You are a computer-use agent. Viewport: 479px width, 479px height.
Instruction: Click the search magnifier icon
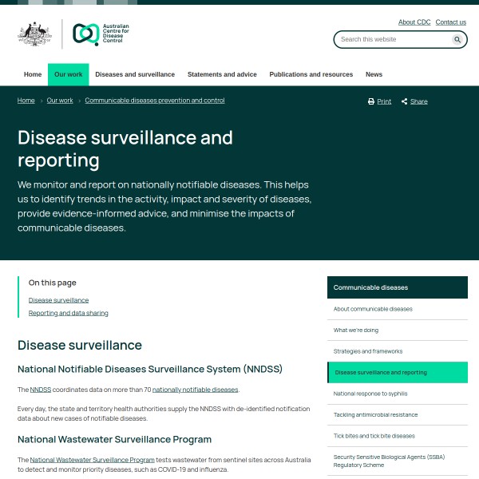click(457, 39)
